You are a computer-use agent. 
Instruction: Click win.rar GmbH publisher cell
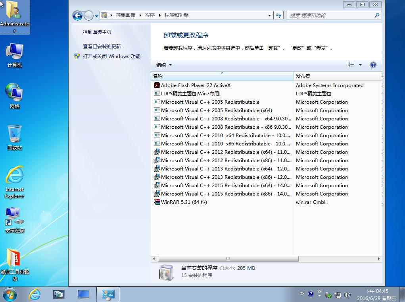point(312,202)
